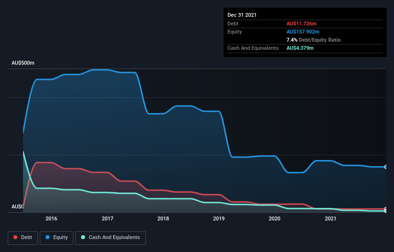Click the Dec 31 2021 tooltip date
The image size is (394, 252).
242,15
